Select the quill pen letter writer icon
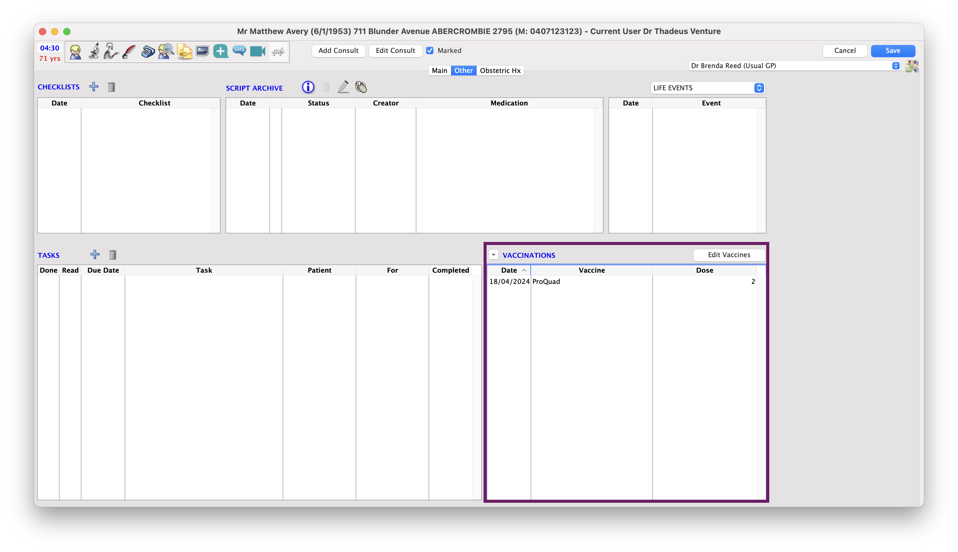 tap(129, 52)
